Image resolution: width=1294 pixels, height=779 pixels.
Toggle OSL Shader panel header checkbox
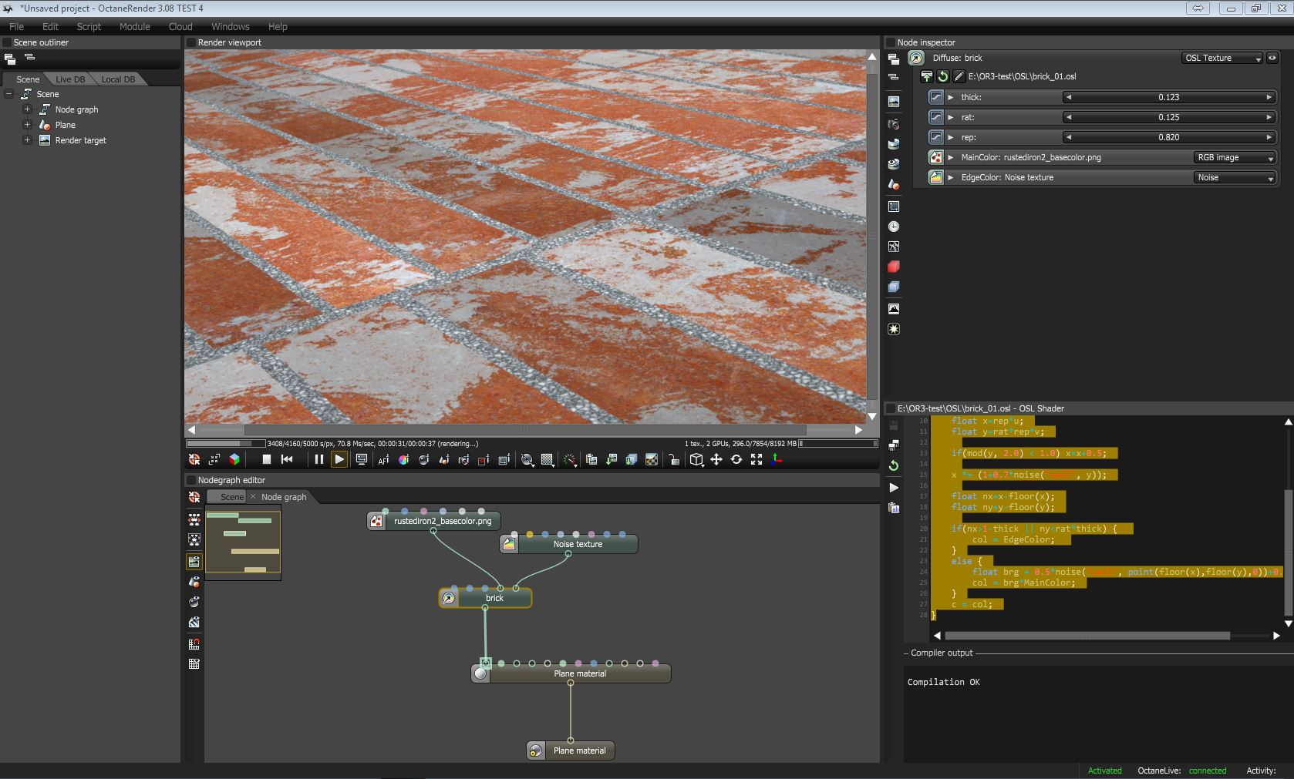pos(890,408)
